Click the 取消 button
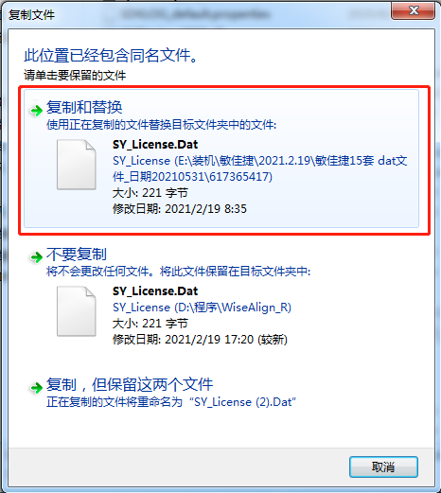 coord(383,467)
